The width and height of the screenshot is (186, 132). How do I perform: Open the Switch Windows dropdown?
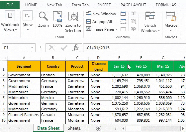click(x=150, y=22)
